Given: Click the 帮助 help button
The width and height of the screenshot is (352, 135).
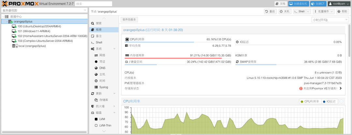Looking at the screenshot, I should click(x=343, y=12).
